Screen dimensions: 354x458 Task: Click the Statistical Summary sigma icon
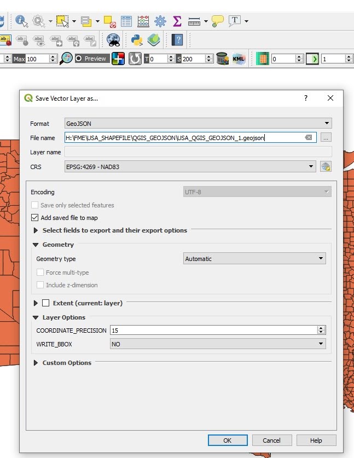coord(177,21)
